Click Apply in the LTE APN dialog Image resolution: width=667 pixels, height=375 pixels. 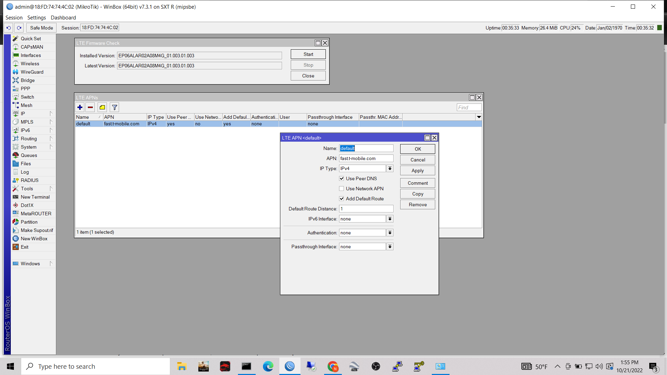tap(417, 170)
